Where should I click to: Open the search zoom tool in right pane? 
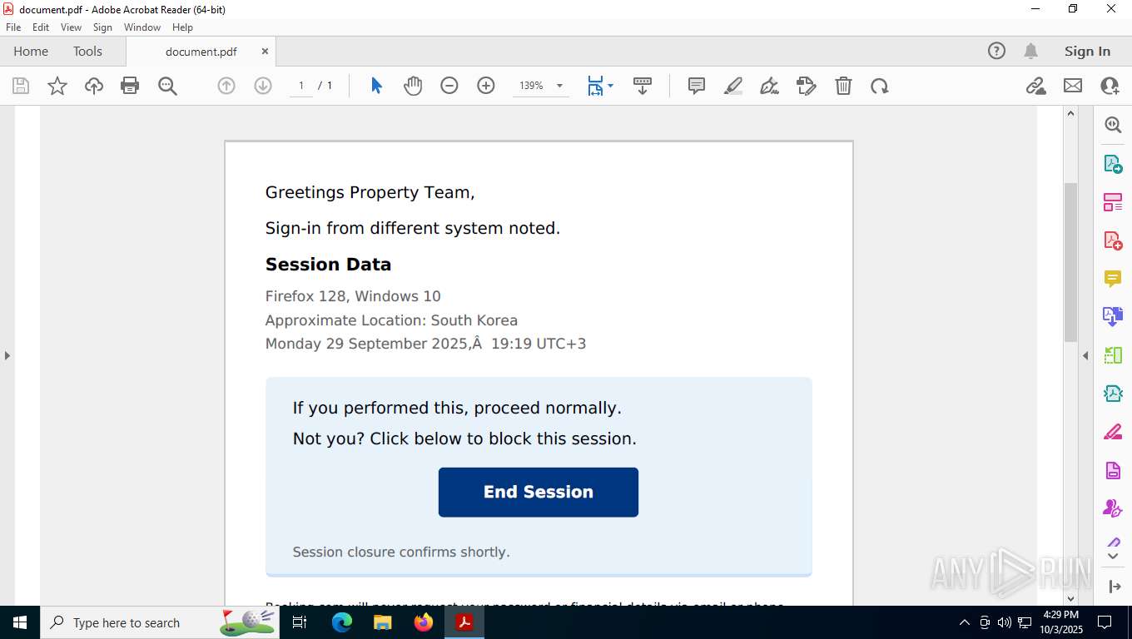[1113, 125]
